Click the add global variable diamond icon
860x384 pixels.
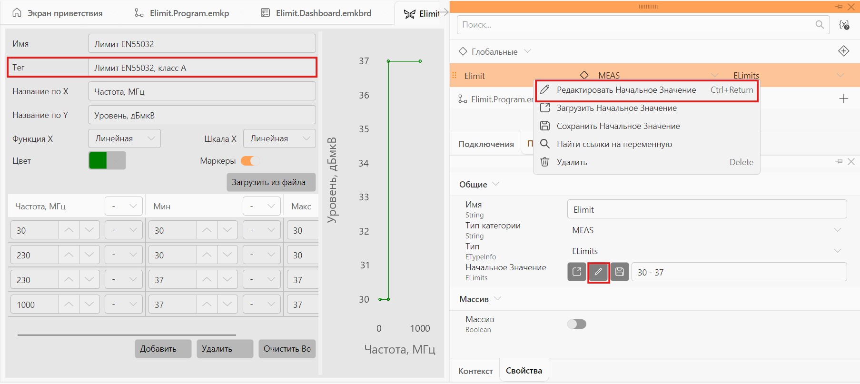[x=843, y=51]
